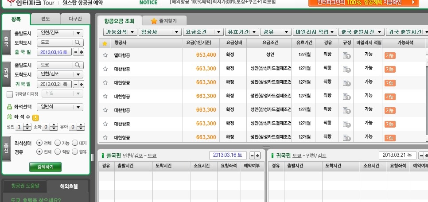This screenshot has width=428, height=202.
Task: Select 좌석상태 전체 radio button
Action: pyautogui.click(x=39, y=143)
